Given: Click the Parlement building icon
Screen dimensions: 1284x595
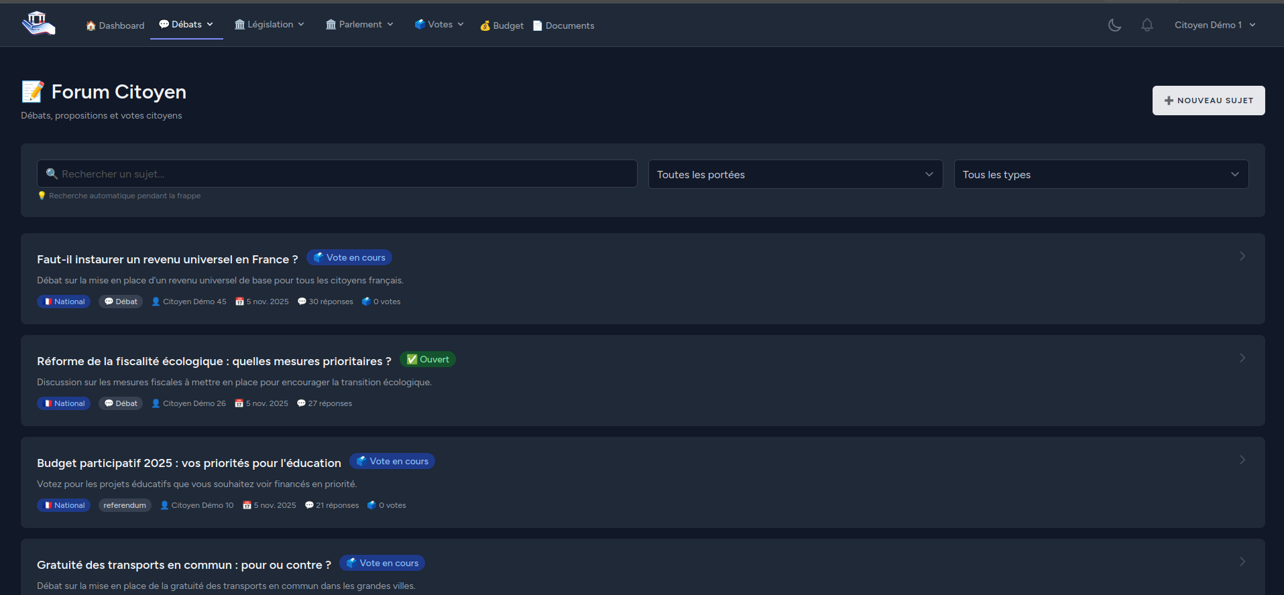Looking at the screenshot, I should click(331, 24).
